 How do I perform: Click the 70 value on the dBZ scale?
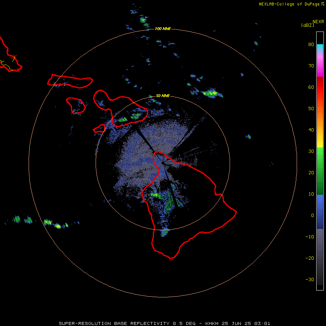point(311,66)
